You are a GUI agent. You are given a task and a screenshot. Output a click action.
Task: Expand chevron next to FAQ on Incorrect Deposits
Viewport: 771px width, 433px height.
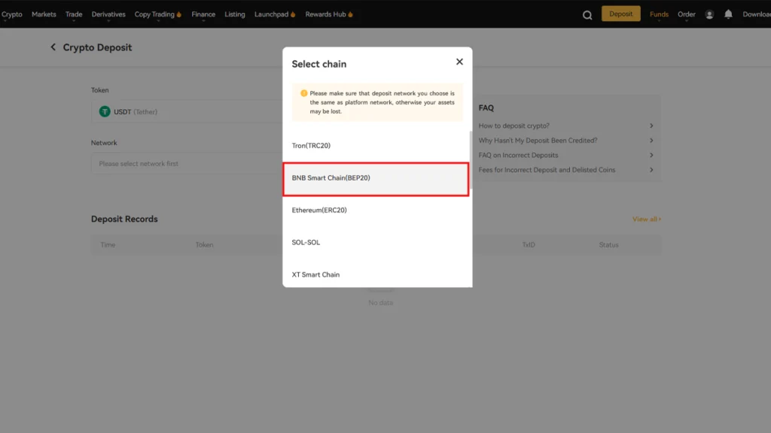click(651, 155)
